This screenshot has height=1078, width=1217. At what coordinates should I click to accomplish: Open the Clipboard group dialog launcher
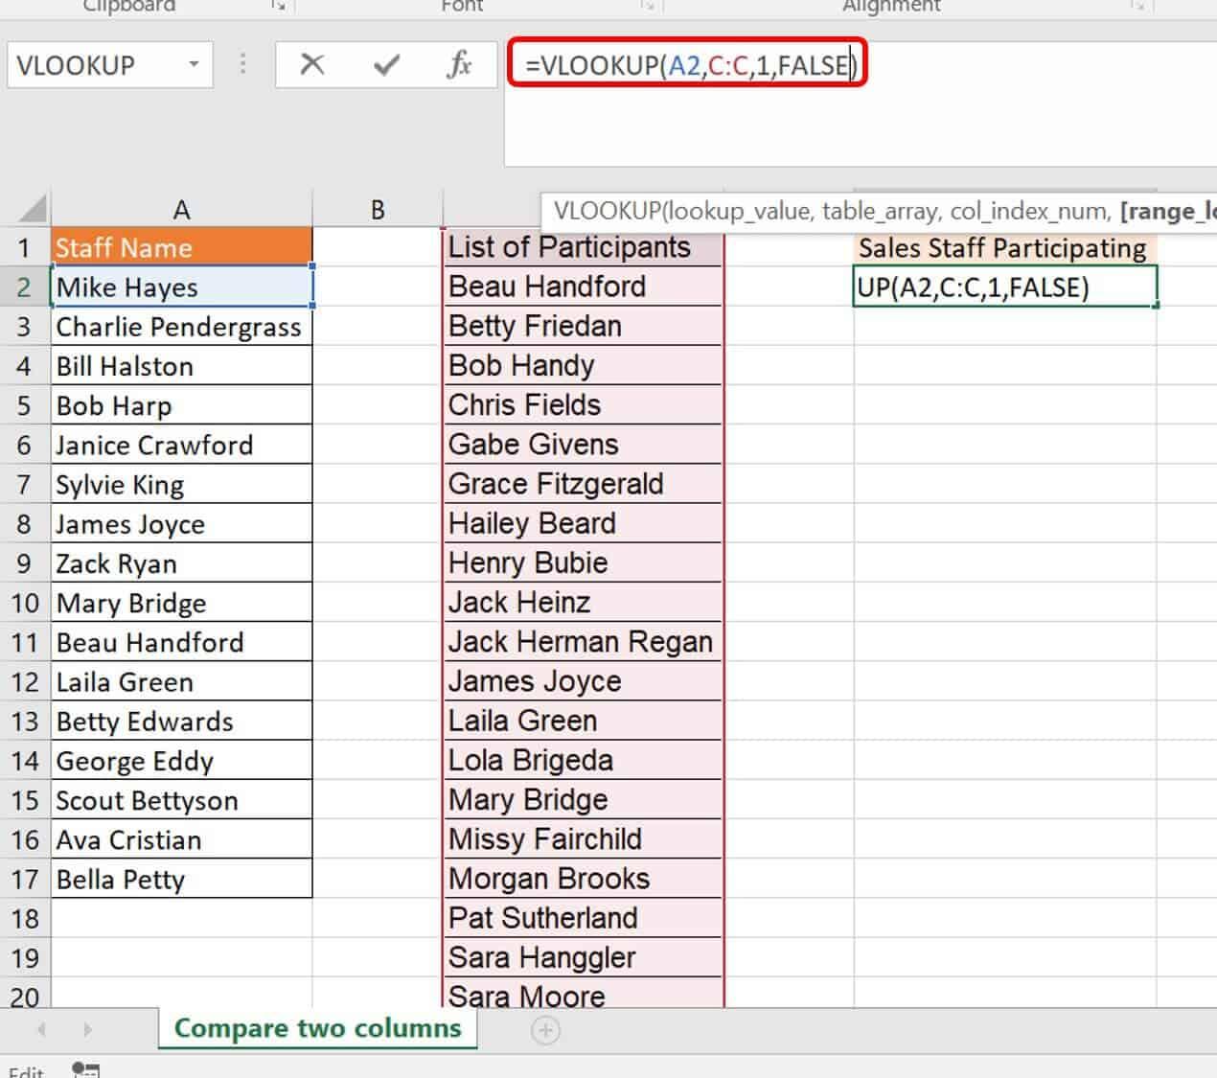pyautogui.click(x=278, y=6)
